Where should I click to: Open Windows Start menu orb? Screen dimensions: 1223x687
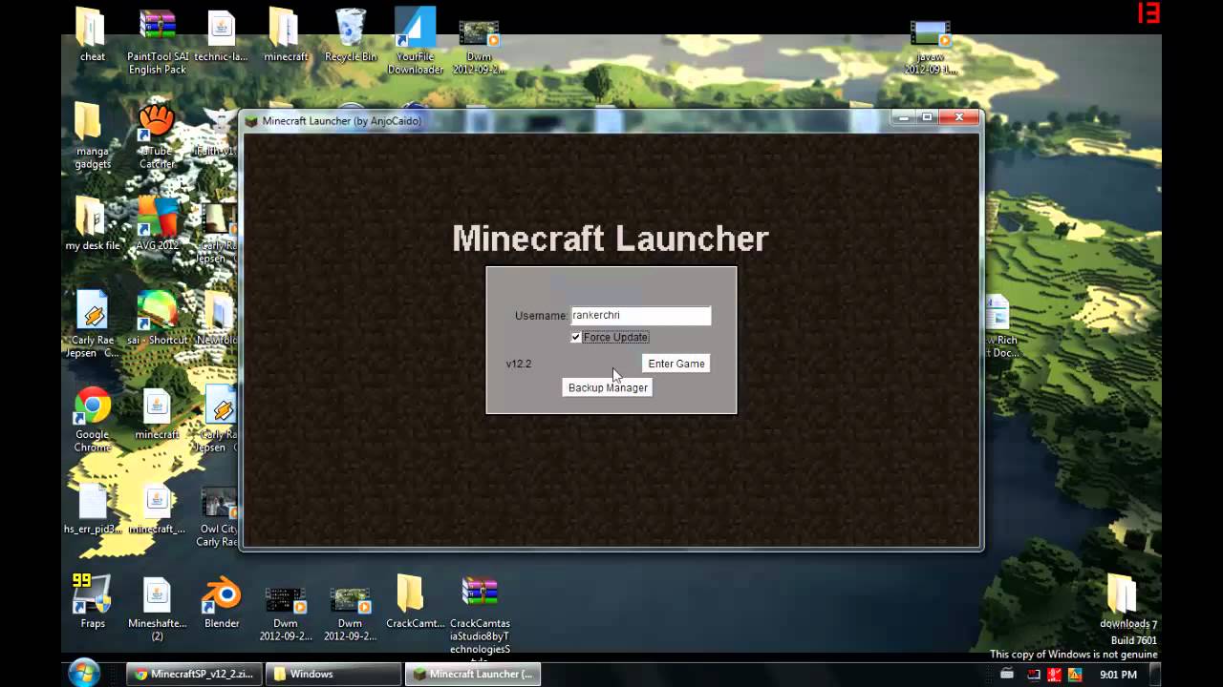coord(84,673)
